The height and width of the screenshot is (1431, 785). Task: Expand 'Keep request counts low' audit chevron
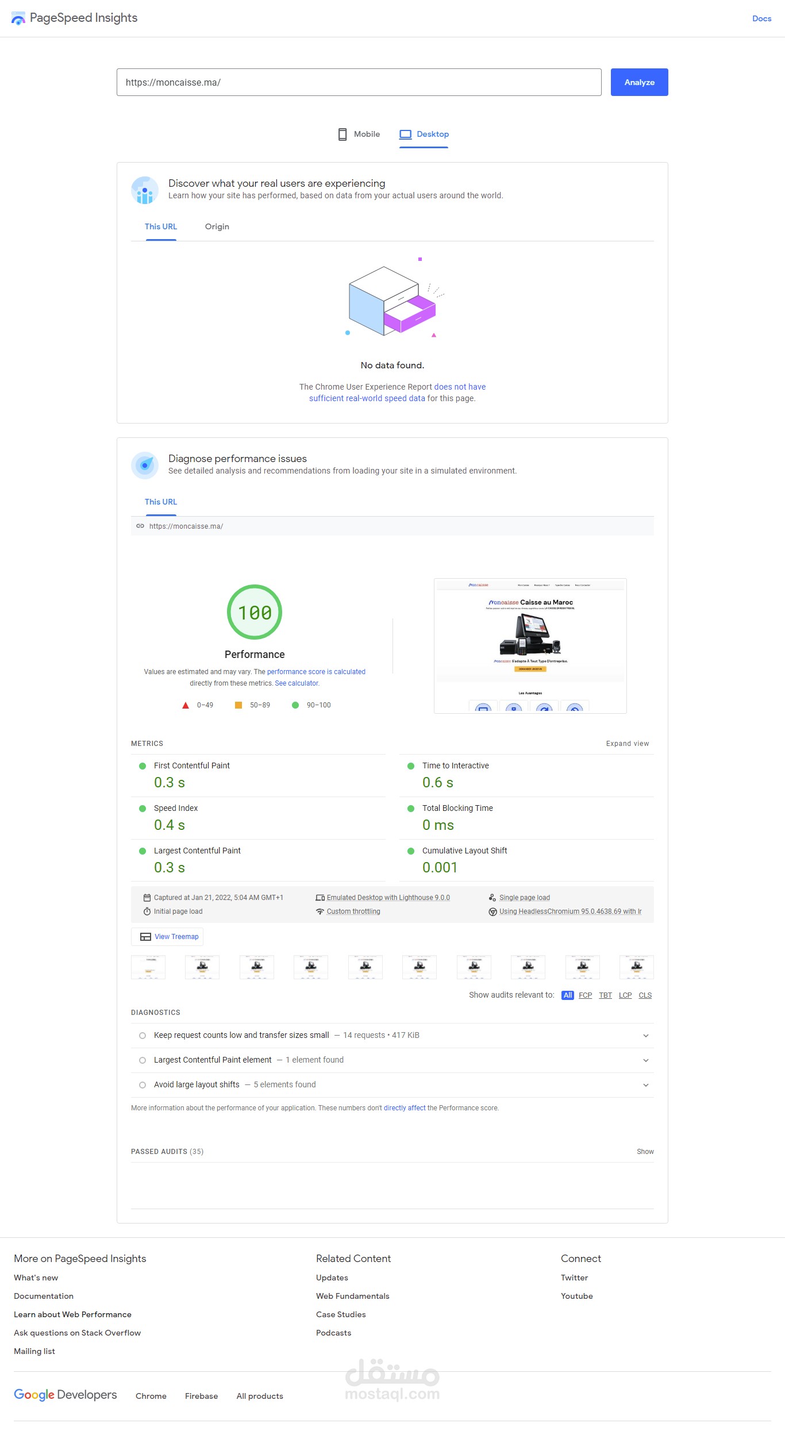tap(646, 1036)
